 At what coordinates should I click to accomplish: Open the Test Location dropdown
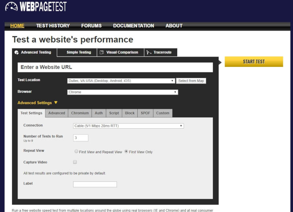(x=121, y=81)
